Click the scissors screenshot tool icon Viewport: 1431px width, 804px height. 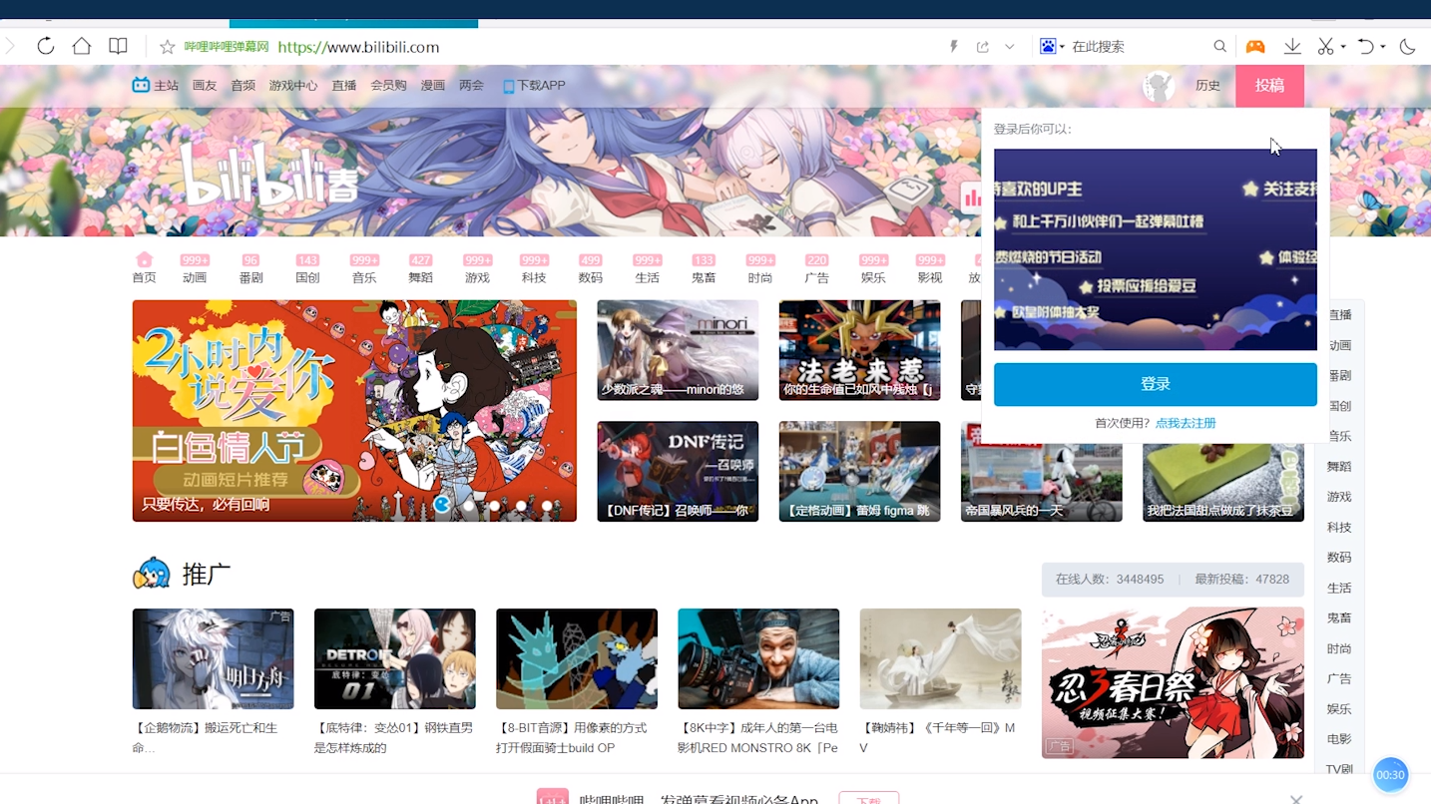tap(1325, 47)
